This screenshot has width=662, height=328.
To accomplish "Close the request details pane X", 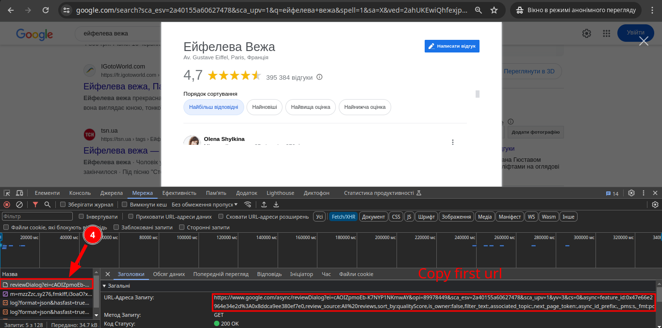I will tap(108, 274).
